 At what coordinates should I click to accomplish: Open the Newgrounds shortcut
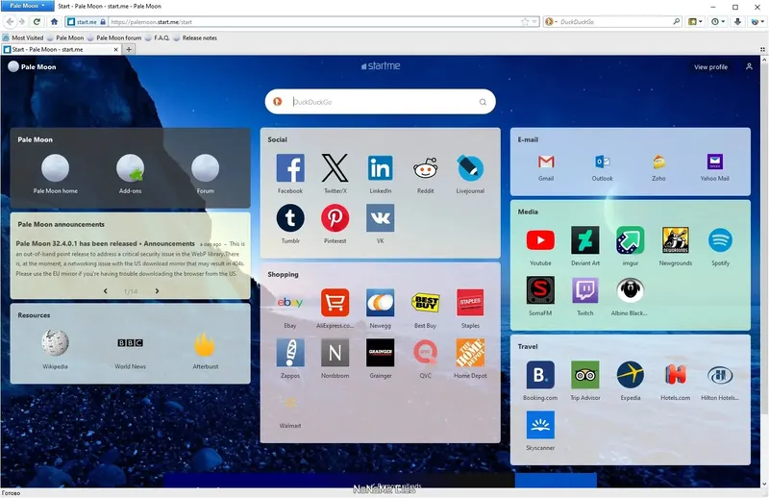point(676,240)
